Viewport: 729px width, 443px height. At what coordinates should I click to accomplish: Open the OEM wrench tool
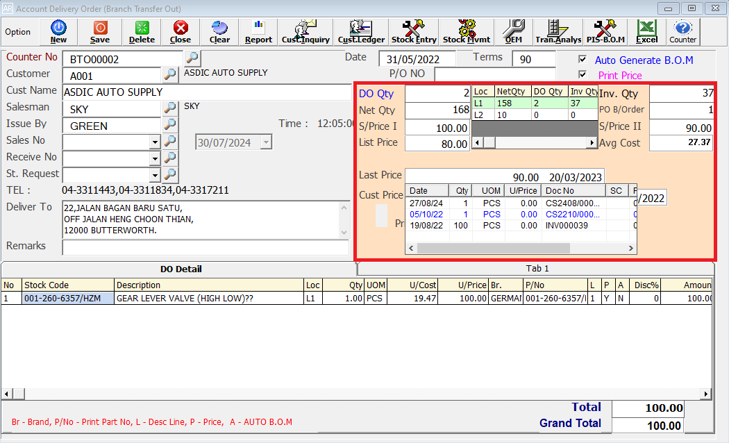pos(514,32)
